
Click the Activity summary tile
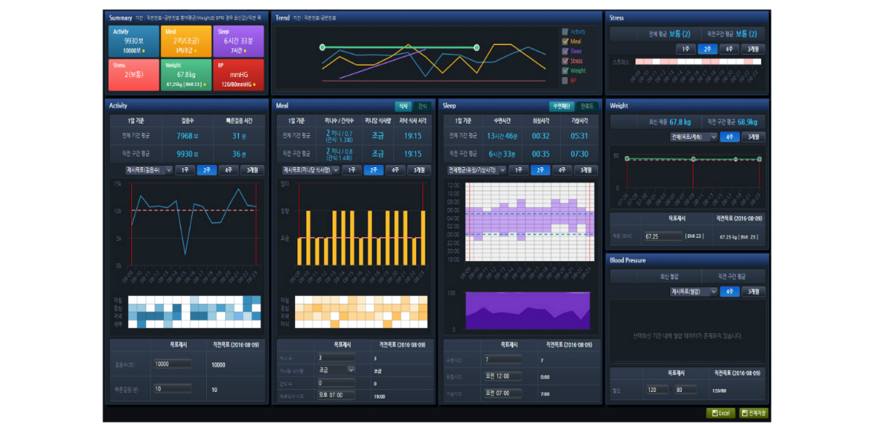click(x=133, y=41)
